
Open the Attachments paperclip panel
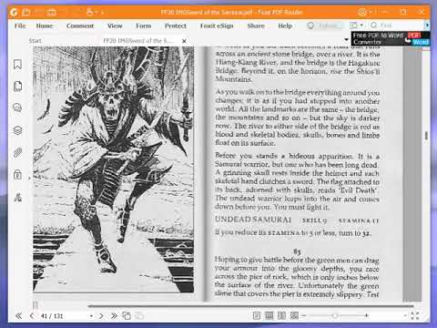coord(17,152)
